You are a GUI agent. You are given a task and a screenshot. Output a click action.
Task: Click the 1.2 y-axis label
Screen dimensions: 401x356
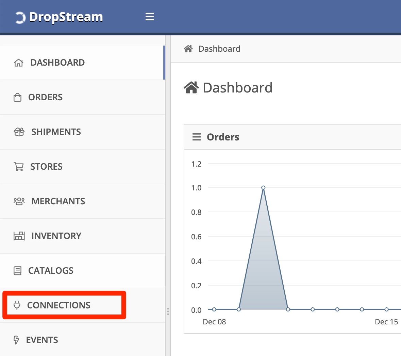196,164
